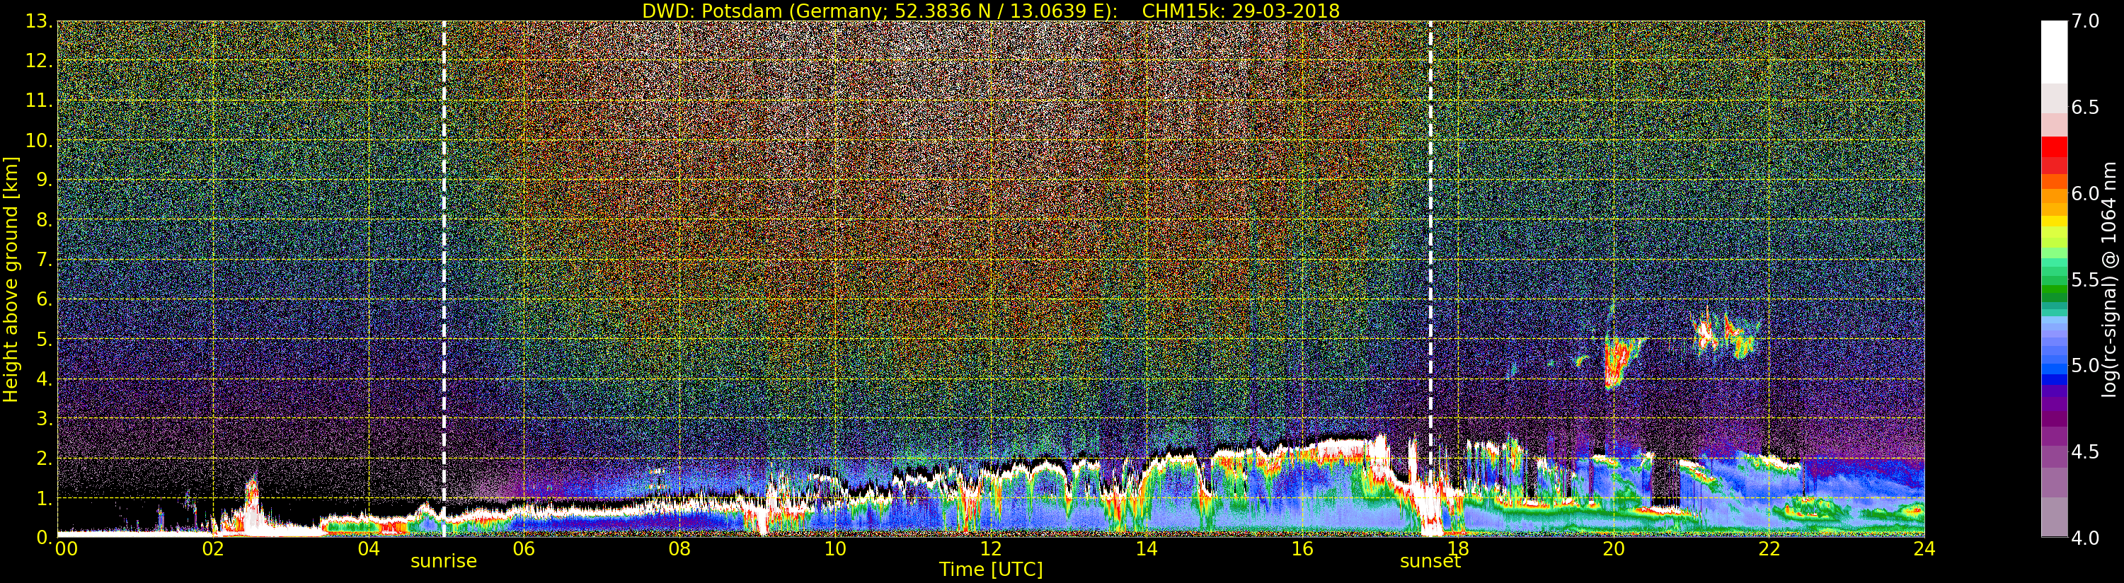Click the 'log(rc-signal) @ 1064 nm' colorbar label

2110,279
